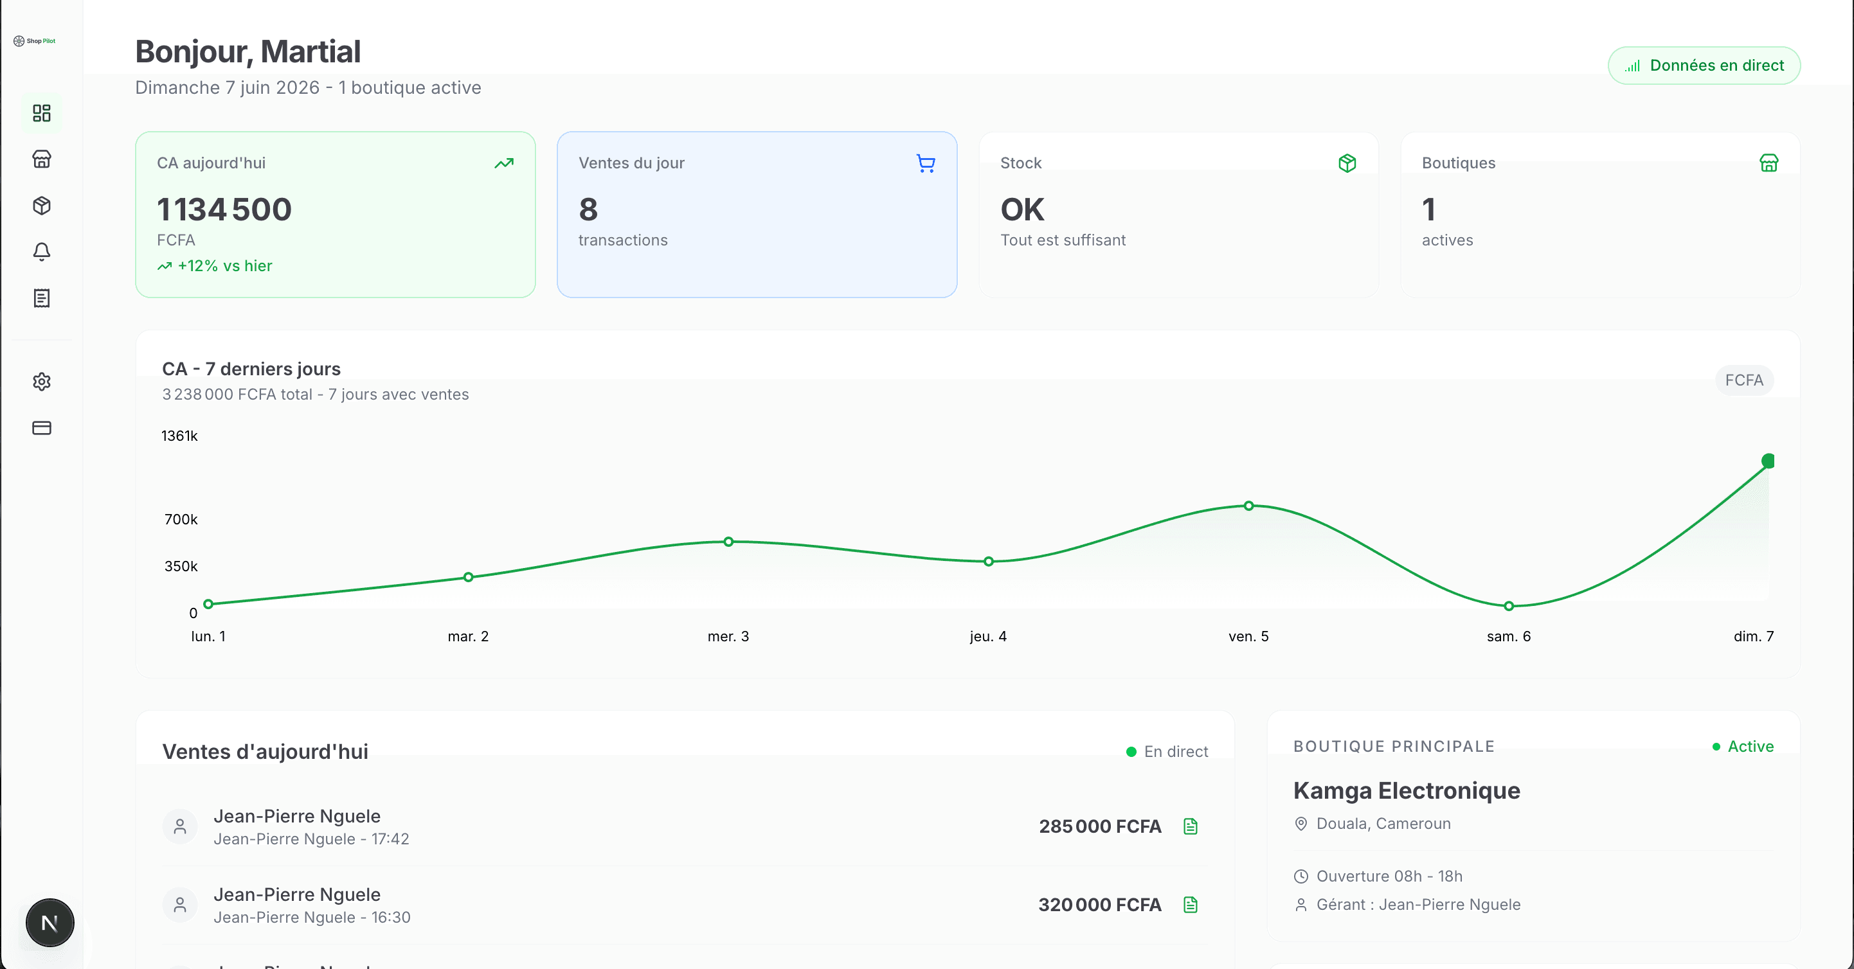Select the lun. 1 data point on chart
This screenshot has width=1854, height=969.
coord(209,604)
